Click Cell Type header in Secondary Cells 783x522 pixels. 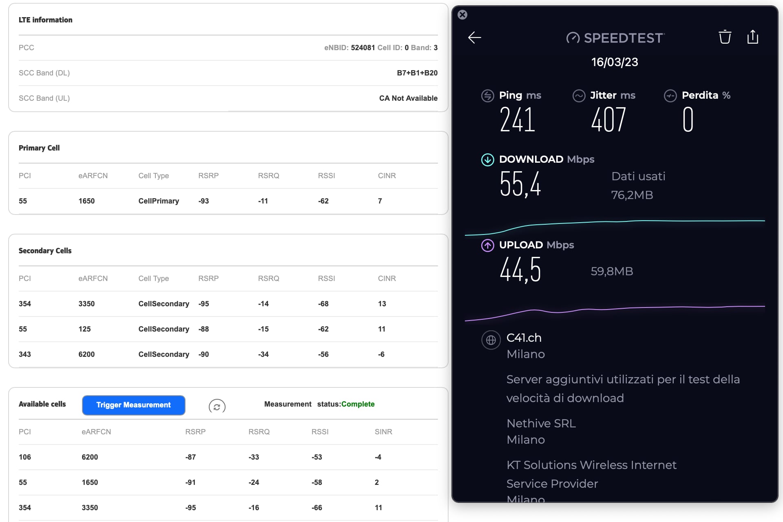tap(153, 279)
